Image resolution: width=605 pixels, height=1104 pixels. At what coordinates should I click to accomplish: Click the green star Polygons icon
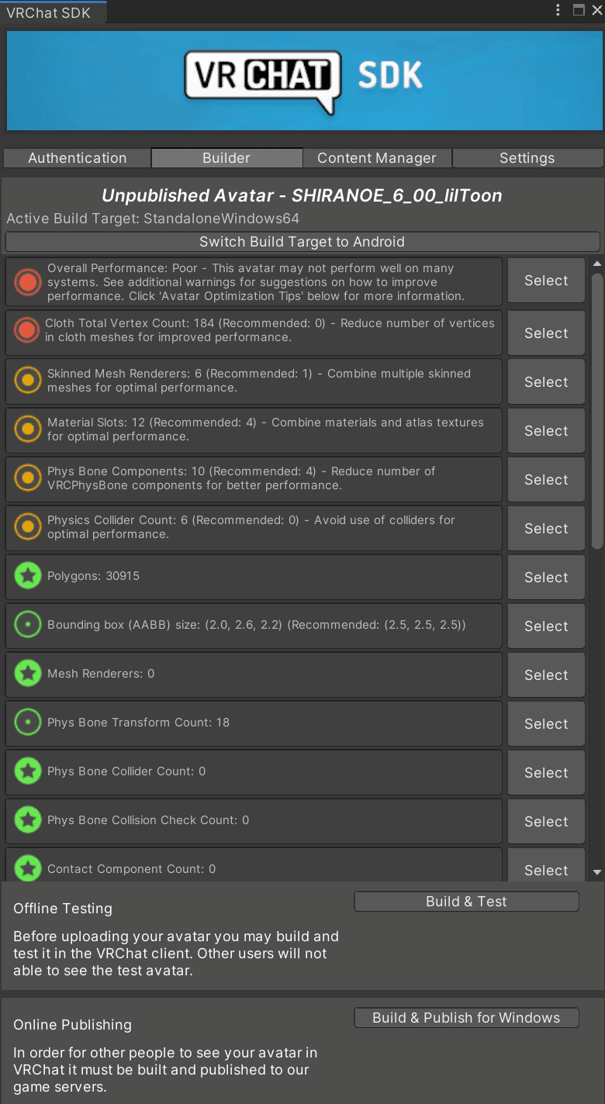click(x=28, y=576)
